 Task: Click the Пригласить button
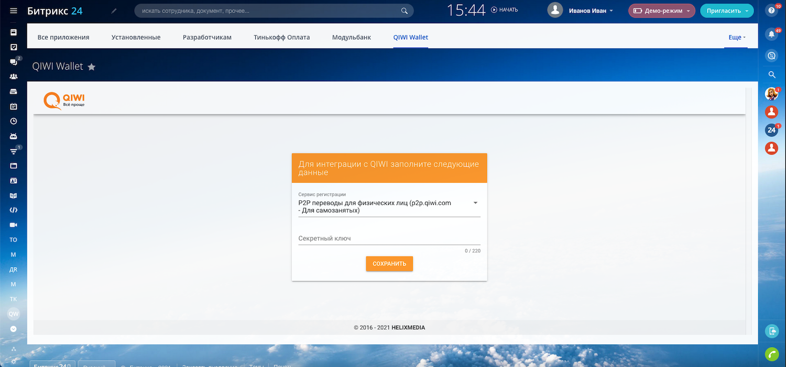[726, 10]
